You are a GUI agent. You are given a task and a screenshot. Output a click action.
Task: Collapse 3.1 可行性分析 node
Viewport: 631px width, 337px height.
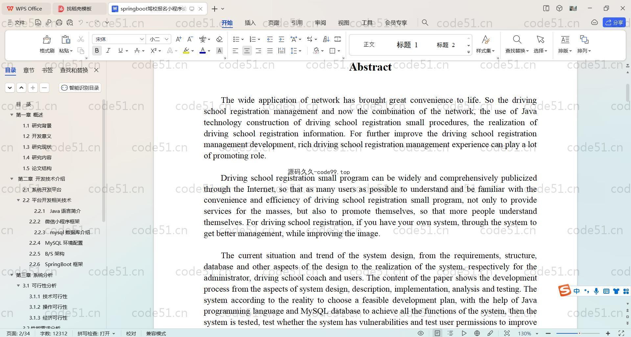(18, 285)
